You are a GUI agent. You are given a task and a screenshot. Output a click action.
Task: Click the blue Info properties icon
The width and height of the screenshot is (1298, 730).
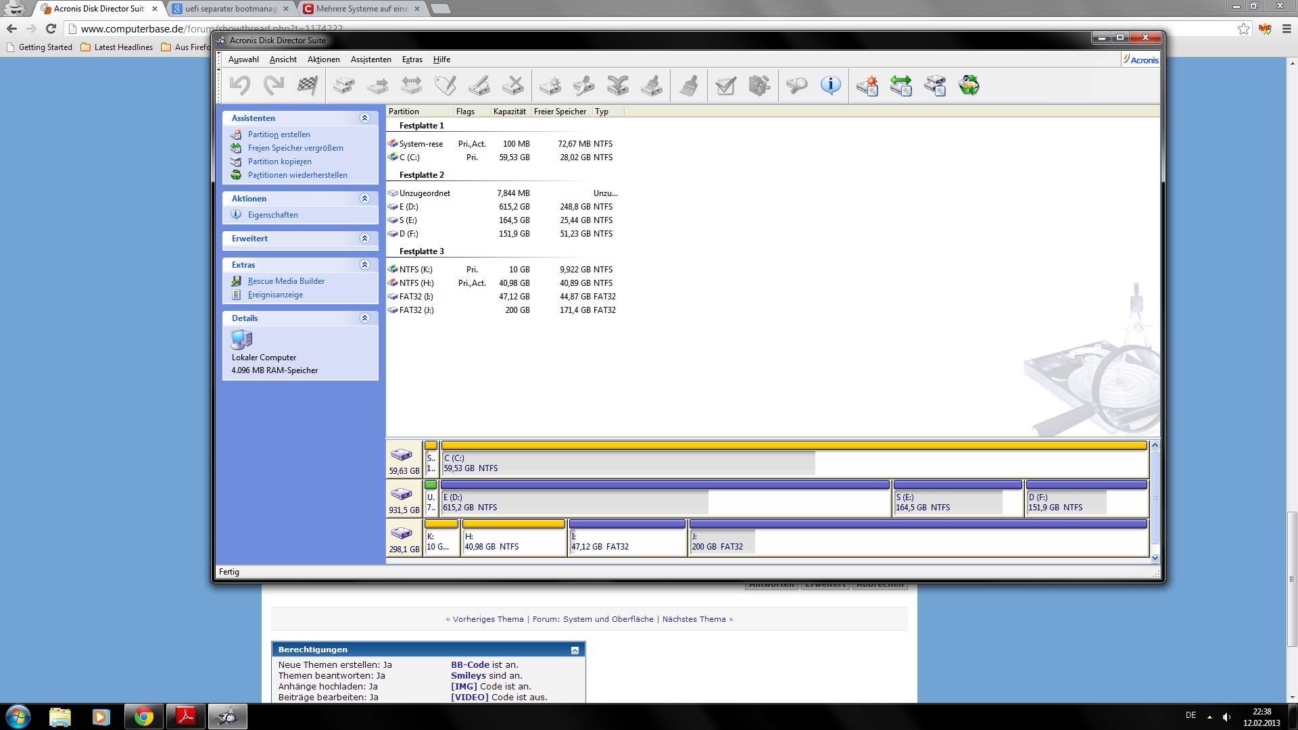coord(830,86)
